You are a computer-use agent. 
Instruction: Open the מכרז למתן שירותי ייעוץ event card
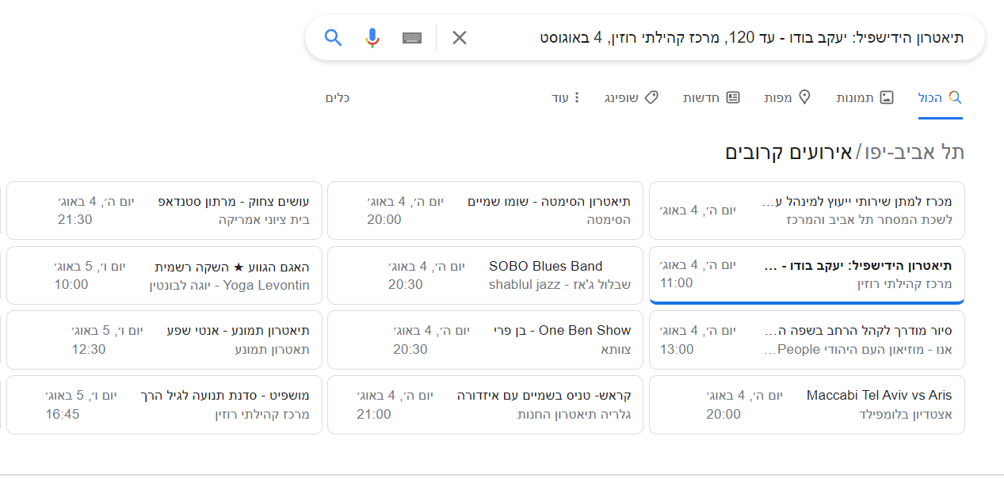tap(807, 211)
